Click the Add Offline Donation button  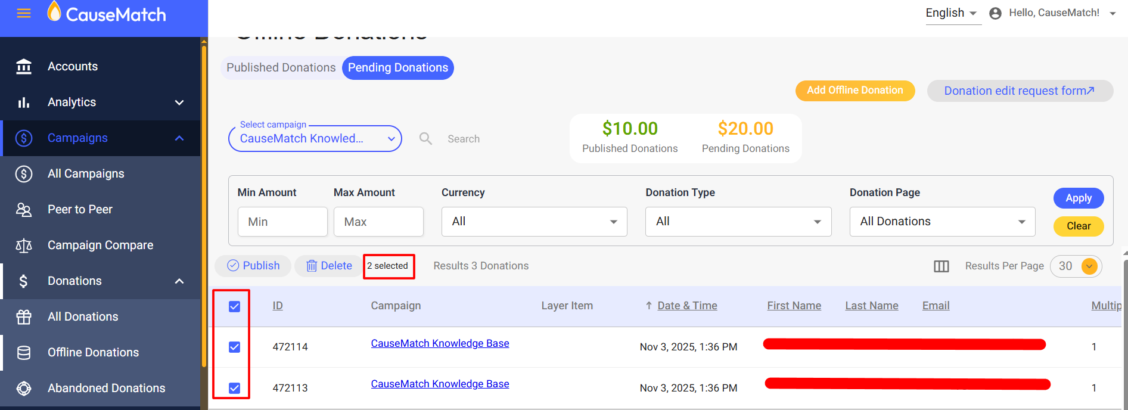[x=854, y=91]
